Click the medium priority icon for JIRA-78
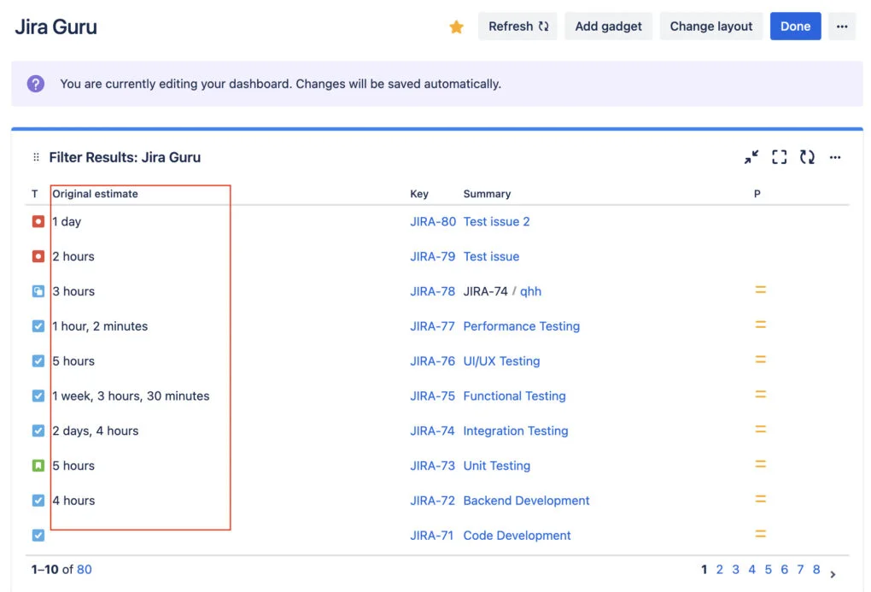871x592 pixels. [x=761, y=290]
